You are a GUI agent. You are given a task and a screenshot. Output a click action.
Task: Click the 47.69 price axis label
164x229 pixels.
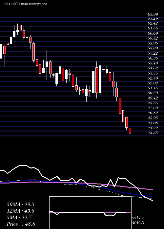pos(153,108)
